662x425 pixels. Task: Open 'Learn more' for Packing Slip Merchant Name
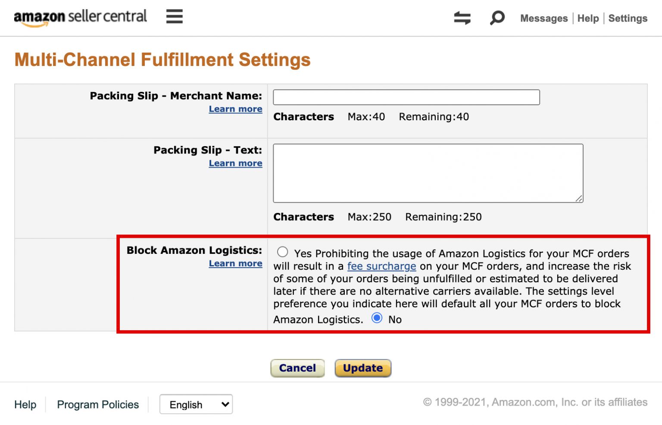235,109
